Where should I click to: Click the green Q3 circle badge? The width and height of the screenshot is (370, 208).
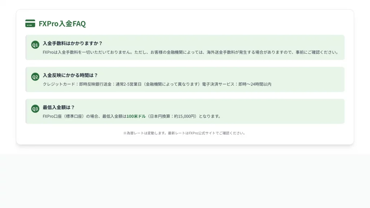35,109
